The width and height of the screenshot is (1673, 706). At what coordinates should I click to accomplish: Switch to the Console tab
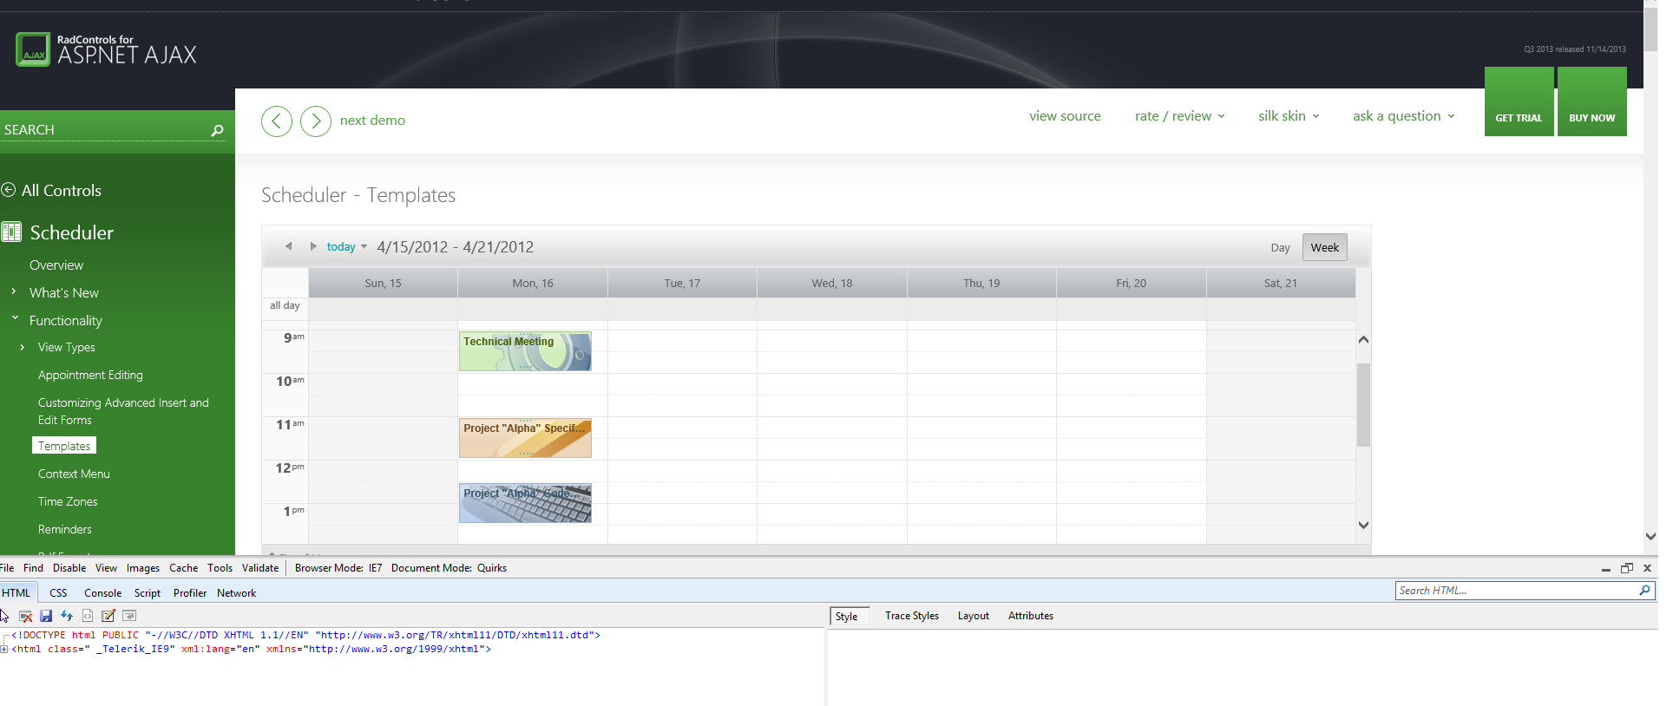pyautogui.click(x=102, y=593)
